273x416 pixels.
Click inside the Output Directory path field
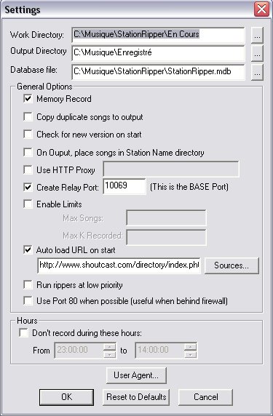tap(158, 53)
